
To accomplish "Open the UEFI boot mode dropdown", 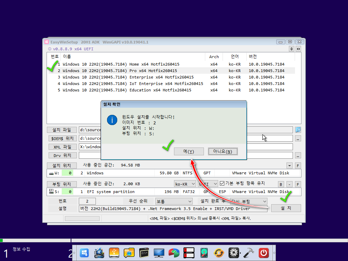I will coord(208,184).
